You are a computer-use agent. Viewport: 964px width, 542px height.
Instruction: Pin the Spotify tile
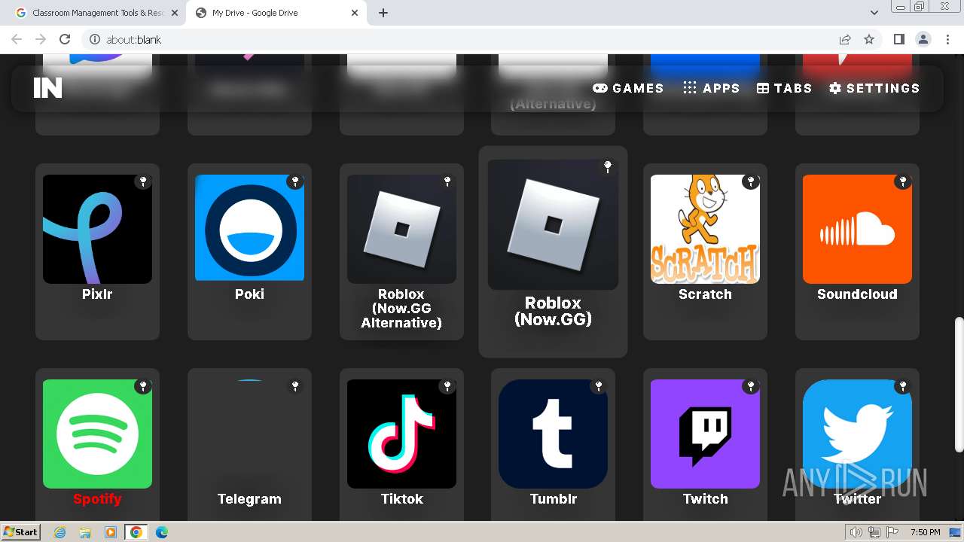coord(143,386)
